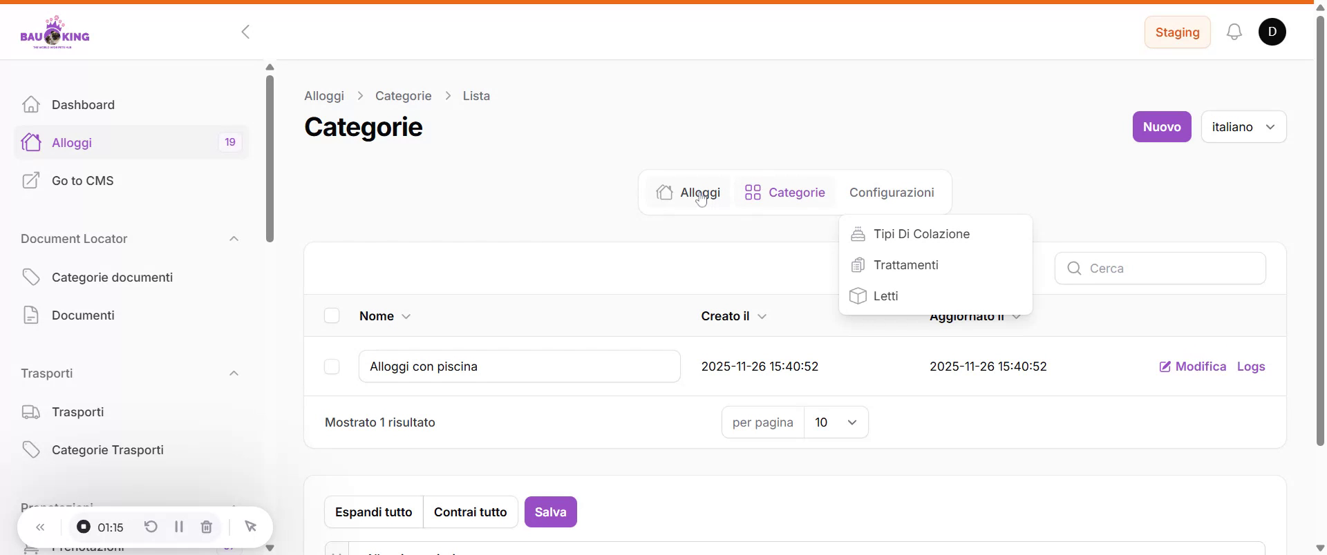Click the Alloggi con piscina name field
Screen dimensions: 1327x555
click(520, 367)
